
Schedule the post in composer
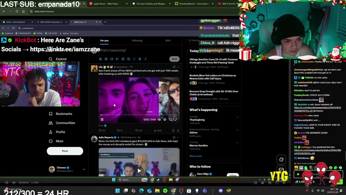(129, 59)
